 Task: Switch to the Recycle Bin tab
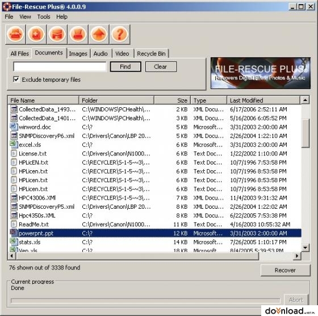click(x=151, y=54)
